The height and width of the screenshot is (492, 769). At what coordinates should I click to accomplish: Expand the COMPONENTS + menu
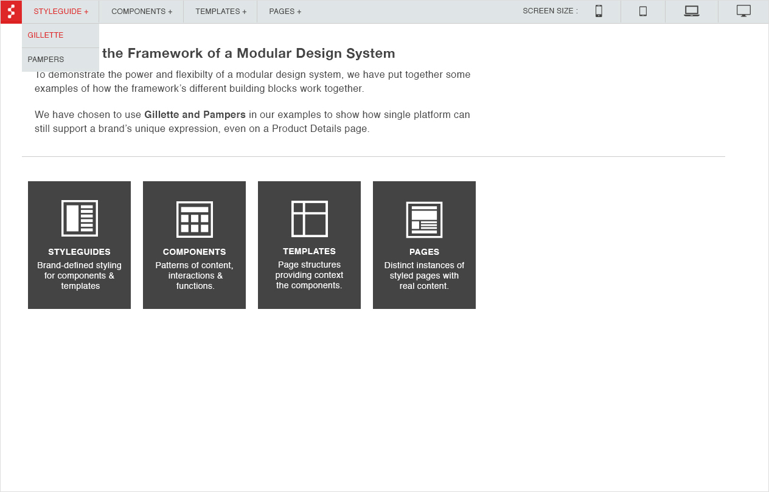pyautogui.click(x=142, y=12)
